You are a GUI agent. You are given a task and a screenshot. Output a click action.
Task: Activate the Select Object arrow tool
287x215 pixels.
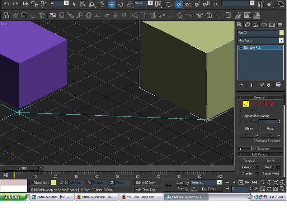[x=74, y=4]
